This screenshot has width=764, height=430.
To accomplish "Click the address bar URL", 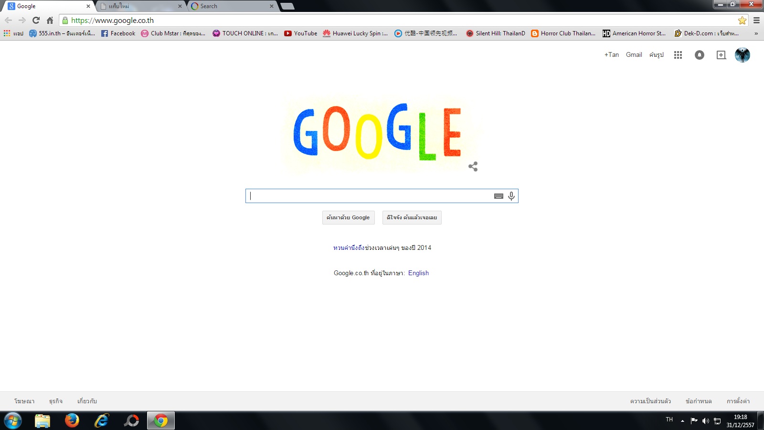I will tap(113, 21).
